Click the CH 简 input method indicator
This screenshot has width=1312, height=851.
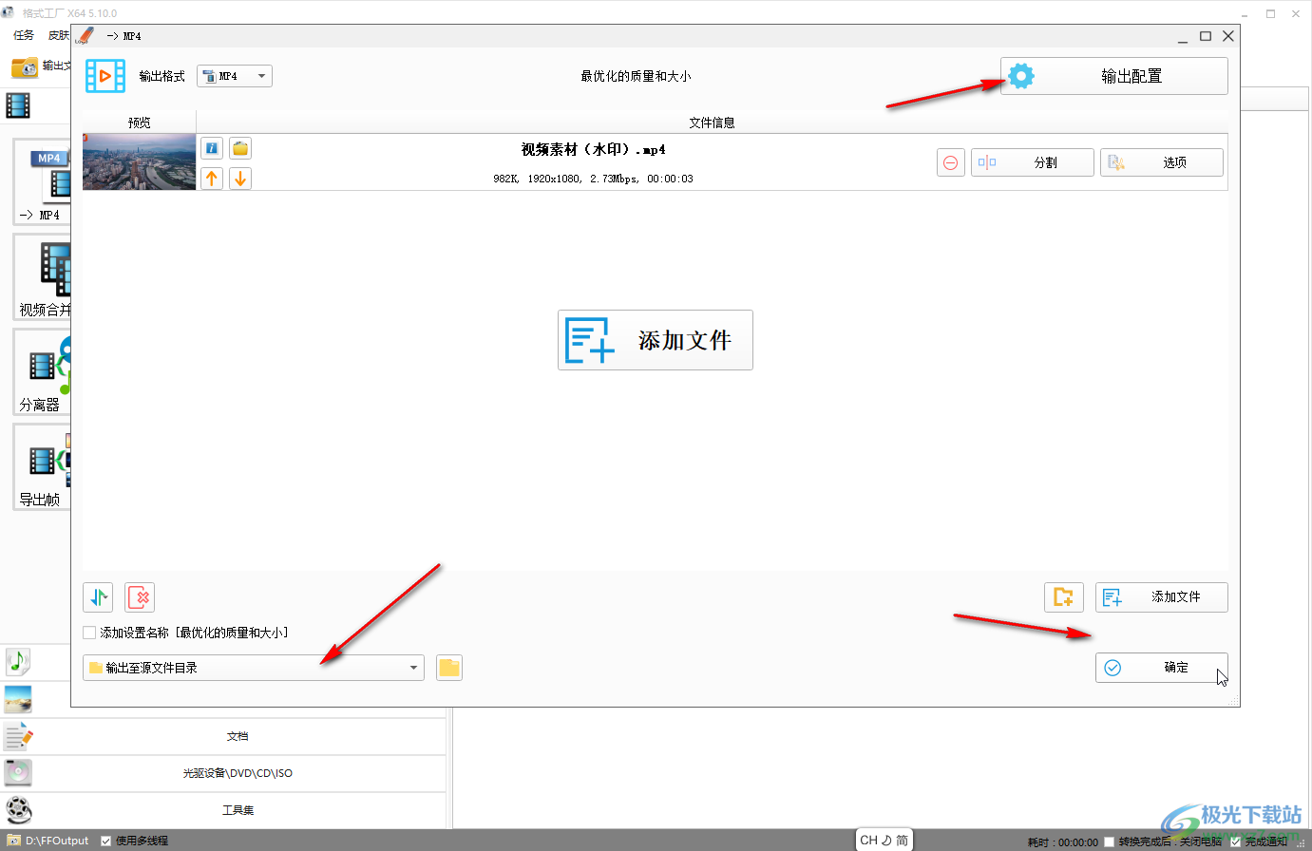coord(884,840)
